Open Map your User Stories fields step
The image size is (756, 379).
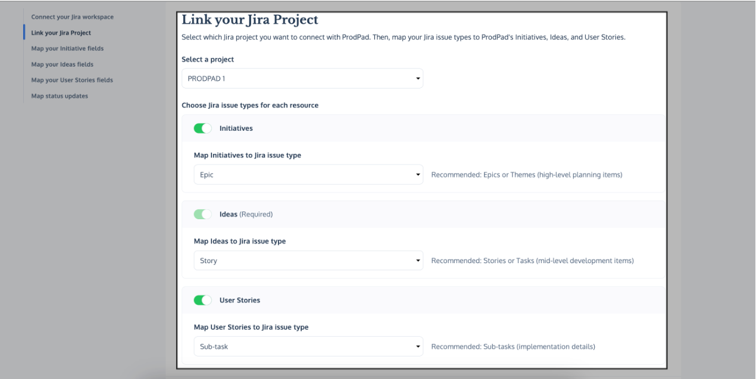[x=72, y=80]
